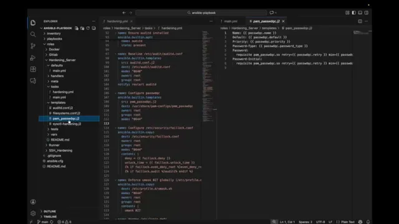The height and width of the screenshot is (224, 399).
Task: Expand the playbooks folder
Action: (x=54, y=39)
